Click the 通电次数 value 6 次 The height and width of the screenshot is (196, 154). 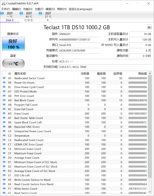(x=140, y=50)
